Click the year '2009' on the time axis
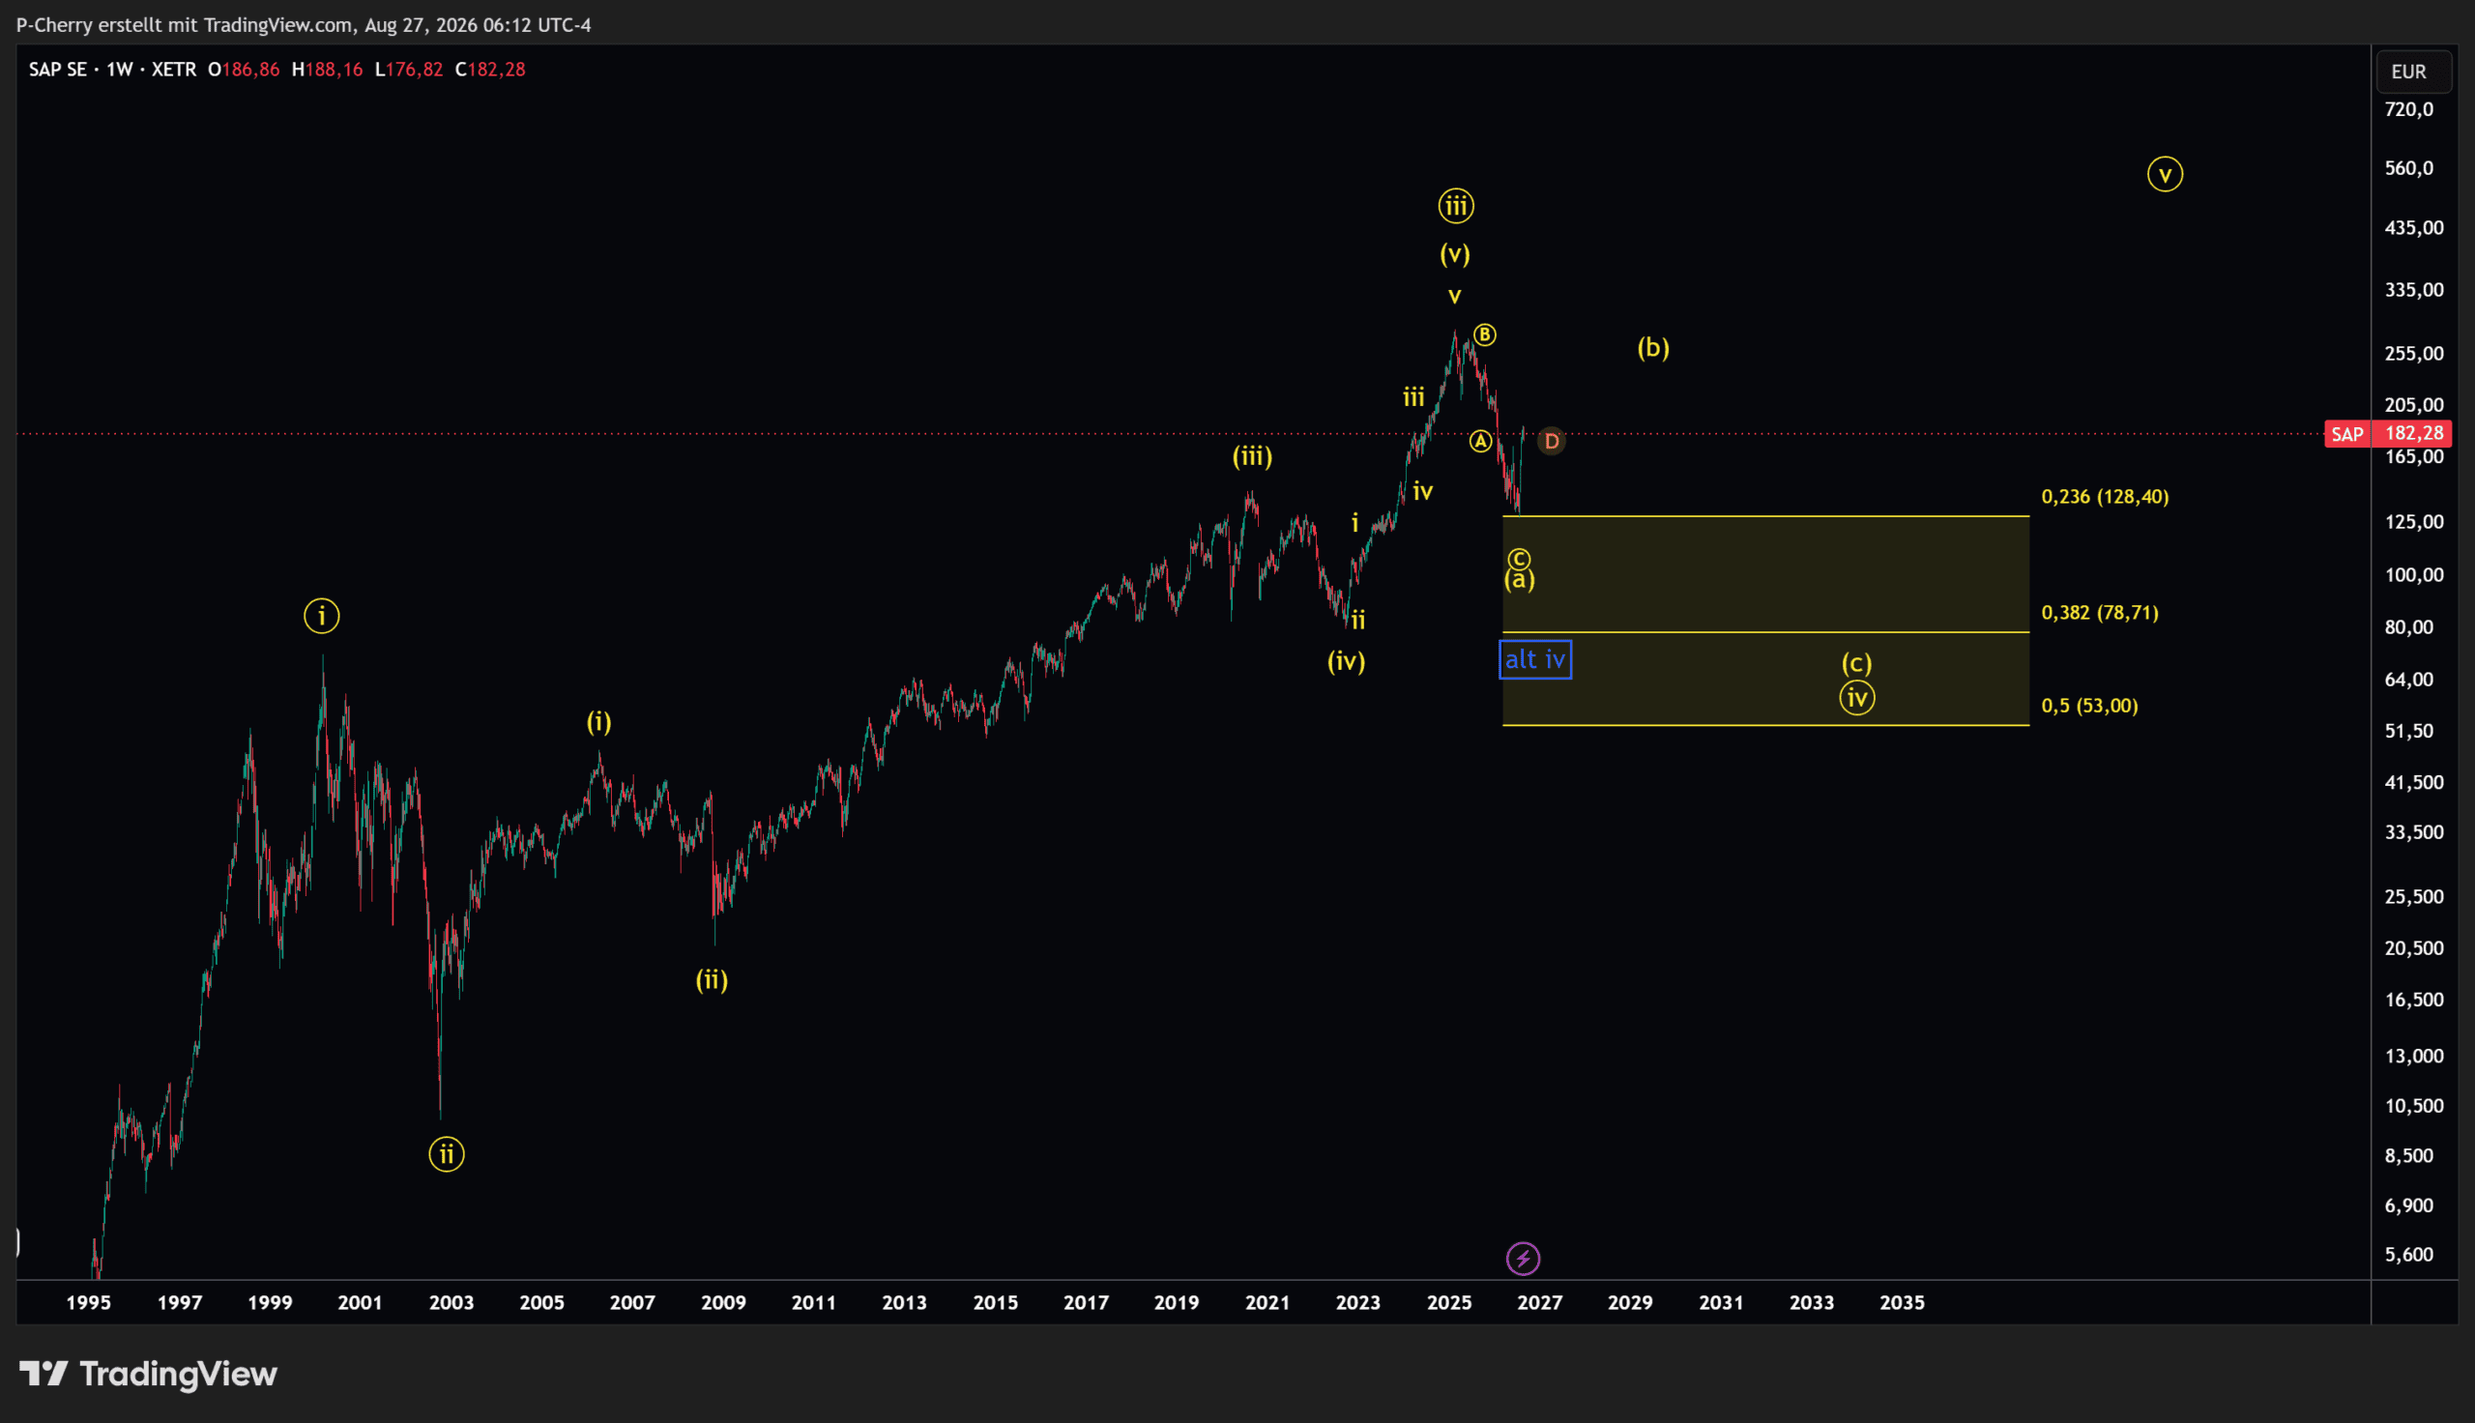2475x1423 pixels. coord(723,1303)
